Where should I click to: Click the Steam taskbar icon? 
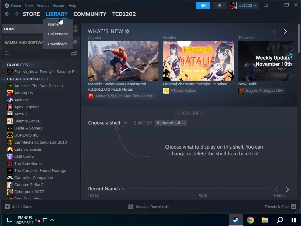click(x=236, y=220)
